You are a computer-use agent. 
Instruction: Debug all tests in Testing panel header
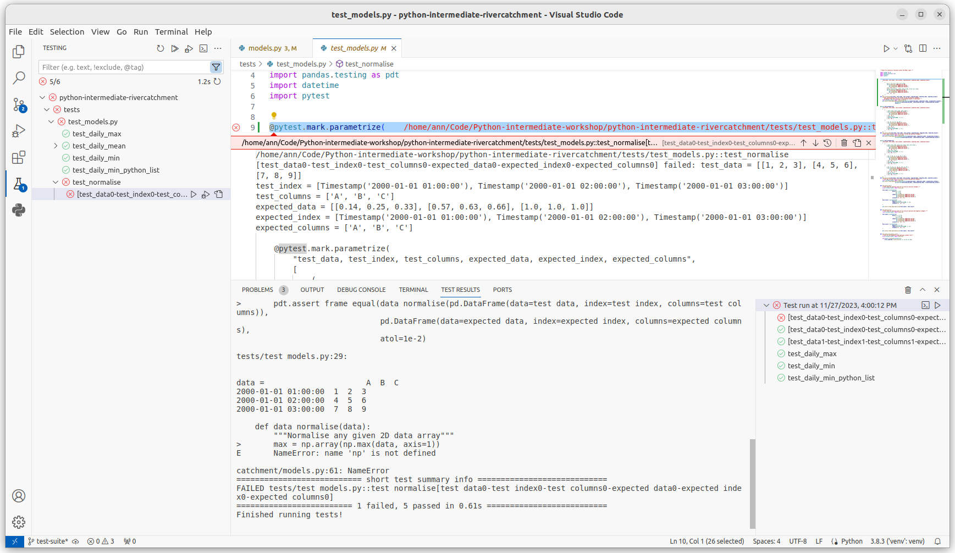(189, 48)
